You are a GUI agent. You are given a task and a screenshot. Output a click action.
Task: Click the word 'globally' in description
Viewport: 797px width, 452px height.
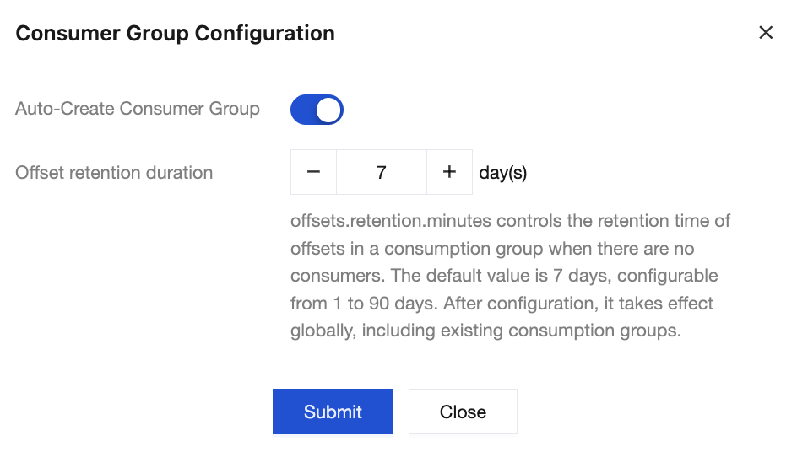[x=323, y=331]
